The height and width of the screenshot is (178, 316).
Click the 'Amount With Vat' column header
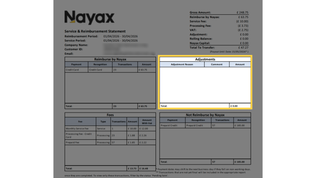147,122
